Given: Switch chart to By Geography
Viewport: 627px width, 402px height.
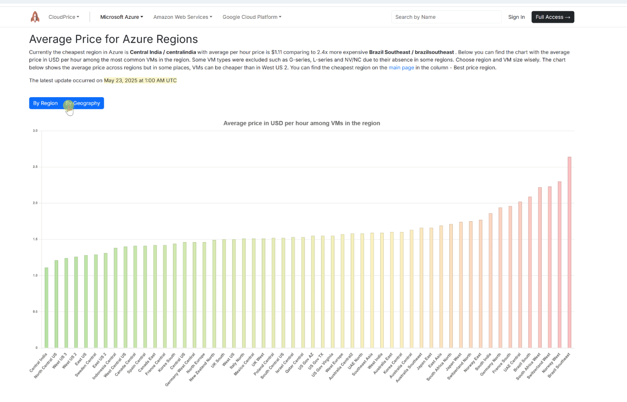Looking at the screenshot, I should tap(83, 103).
